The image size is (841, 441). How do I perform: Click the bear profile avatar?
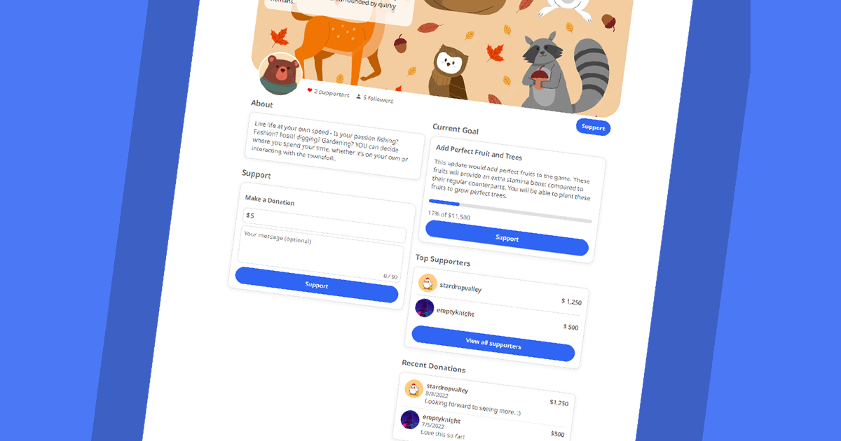coord(281,74)
